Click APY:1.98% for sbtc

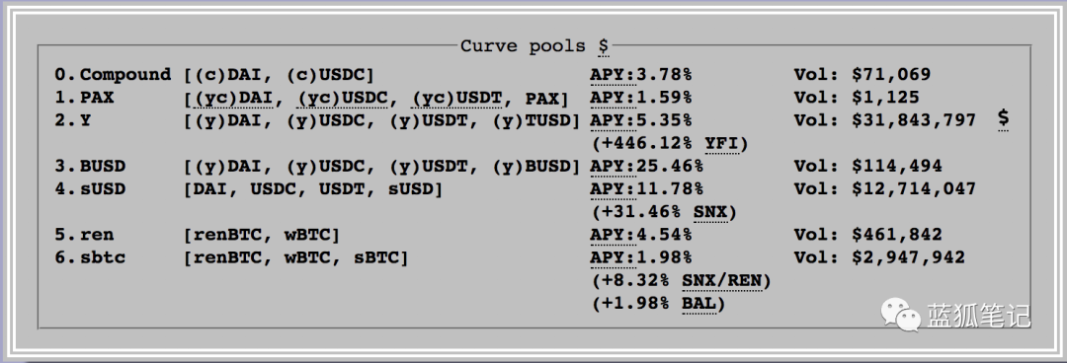pyautogui.click(x=640, y=257)
